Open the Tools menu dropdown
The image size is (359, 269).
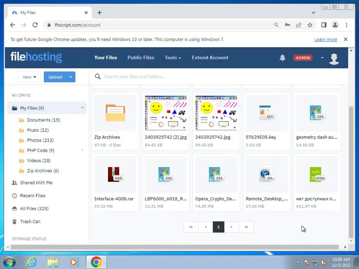tap(173, 58)
